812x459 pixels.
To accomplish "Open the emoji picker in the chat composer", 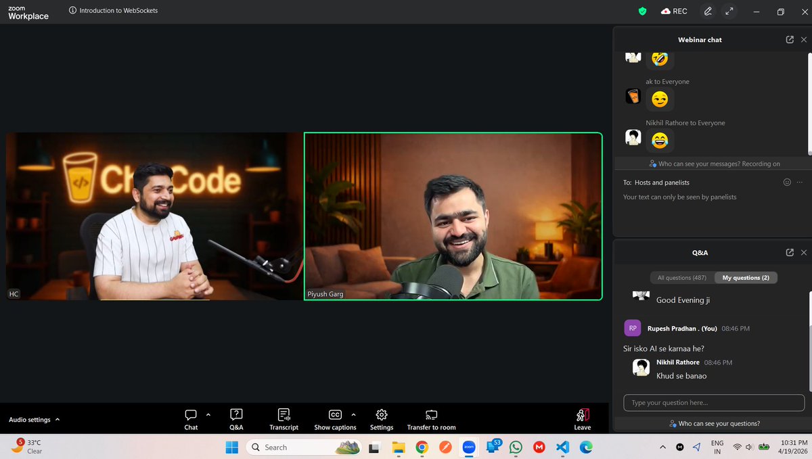I will click(x=787, y=182).
